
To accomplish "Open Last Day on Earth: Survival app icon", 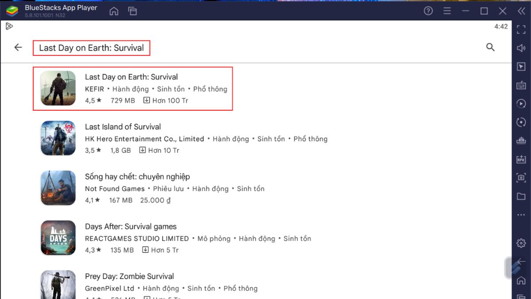I will coord(58,88).
